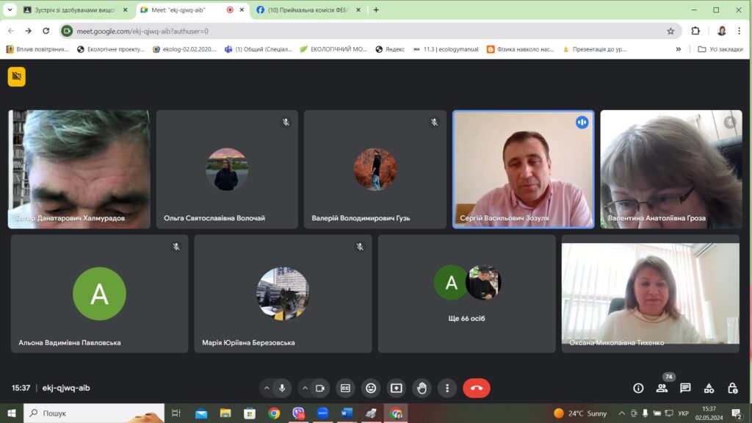Select Сергій Васильович Зозуля's video tile
This screenshot has width=752, height=423.
tap(523, 169)
